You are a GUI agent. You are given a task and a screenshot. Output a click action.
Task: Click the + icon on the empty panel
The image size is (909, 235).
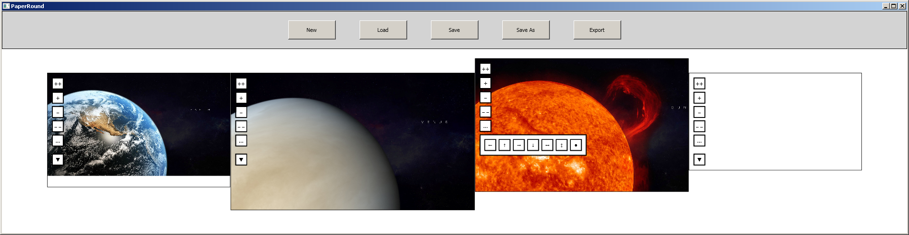[x=699, y=98]
